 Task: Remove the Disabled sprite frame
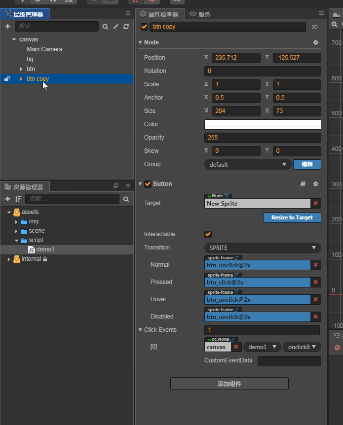click(315, 317)
